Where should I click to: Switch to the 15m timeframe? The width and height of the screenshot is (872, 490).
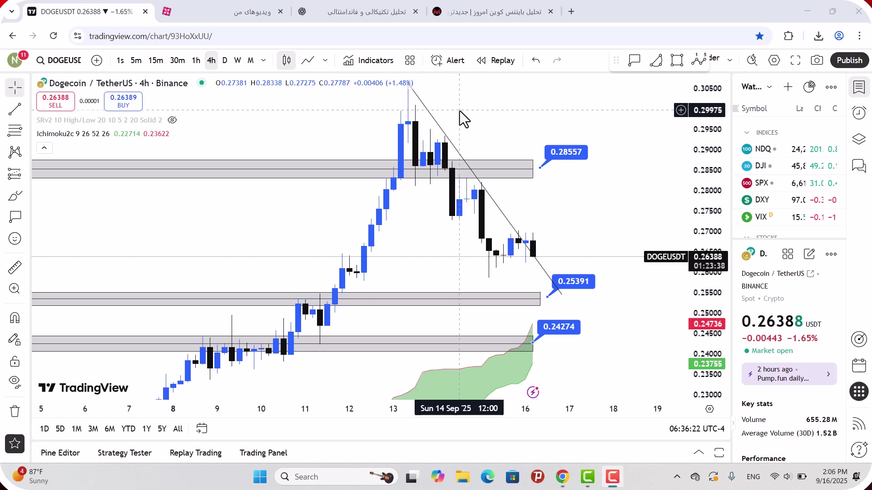[156, 60]
